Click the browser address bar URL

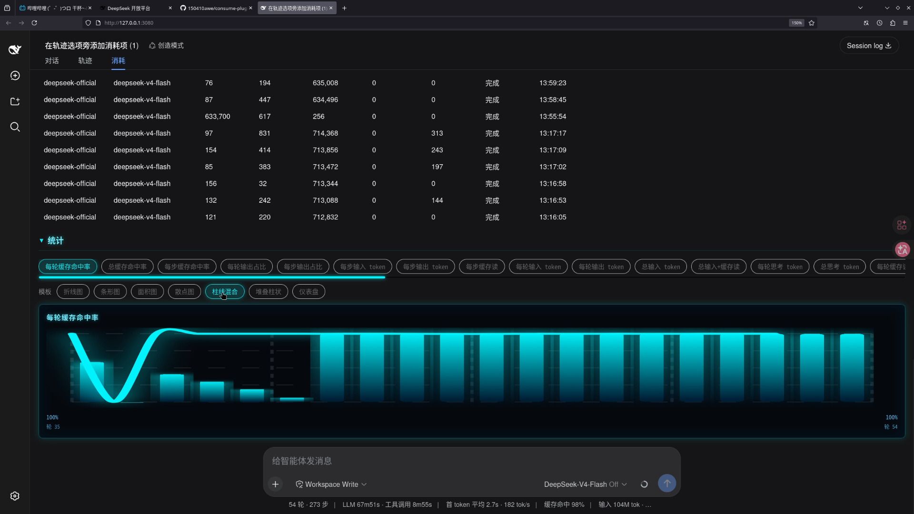(x=129, y=23)
